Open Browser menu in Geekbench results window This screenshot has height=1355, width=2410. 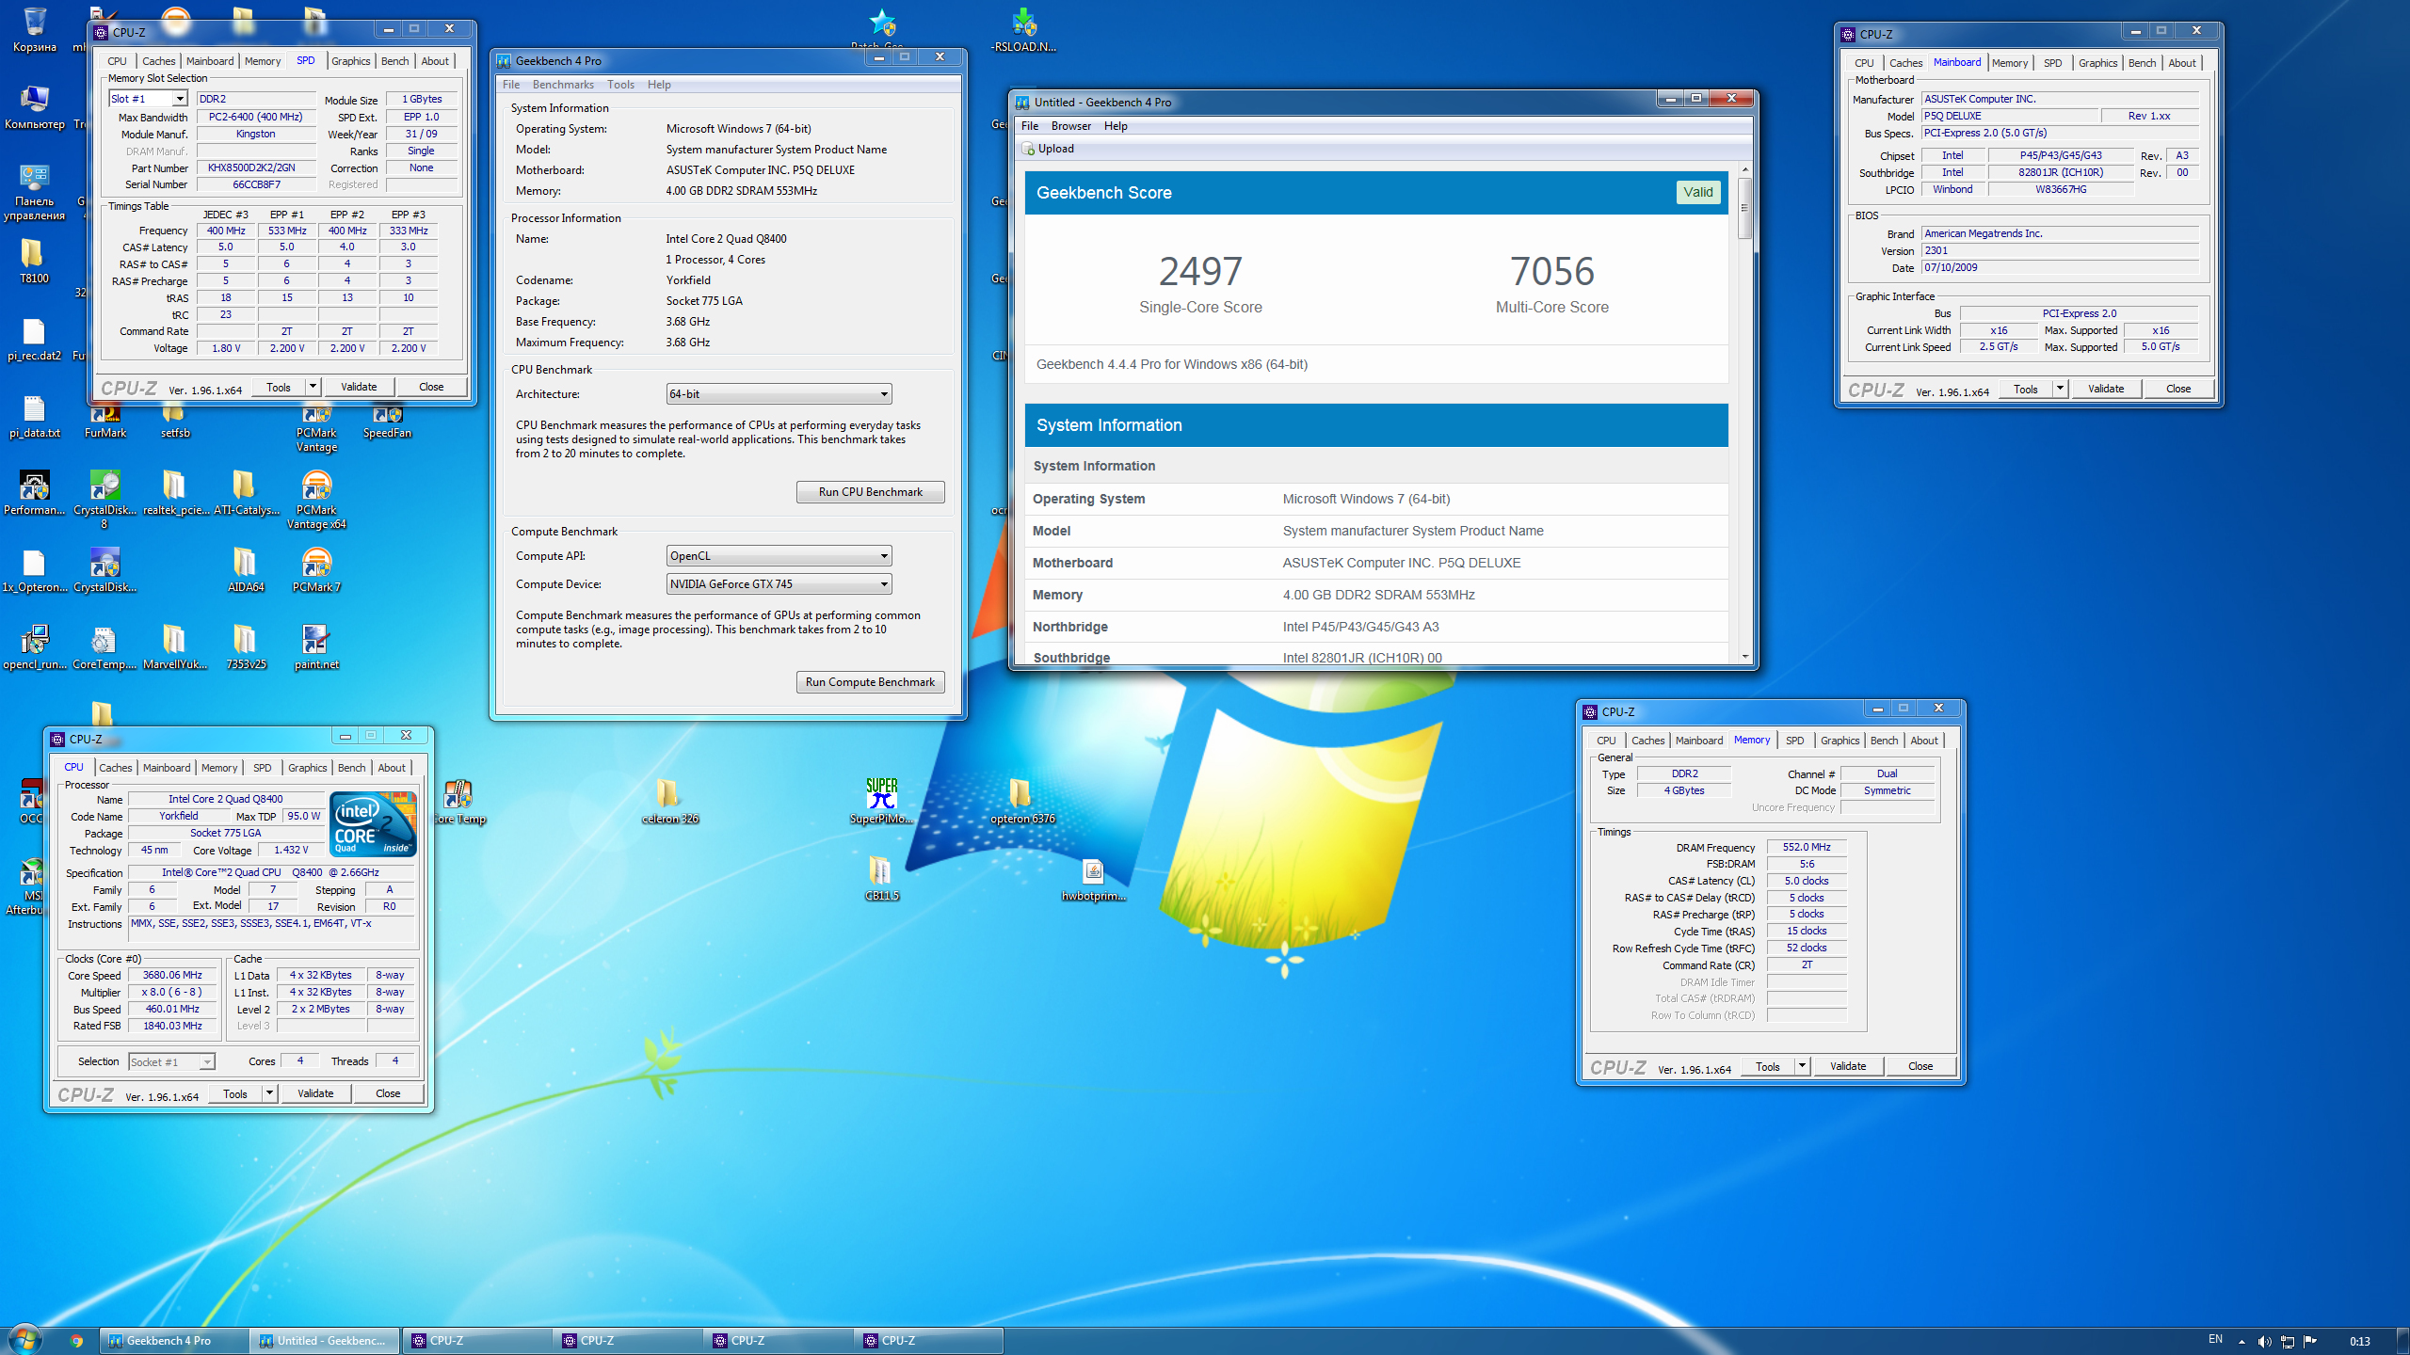[1071, 126]
